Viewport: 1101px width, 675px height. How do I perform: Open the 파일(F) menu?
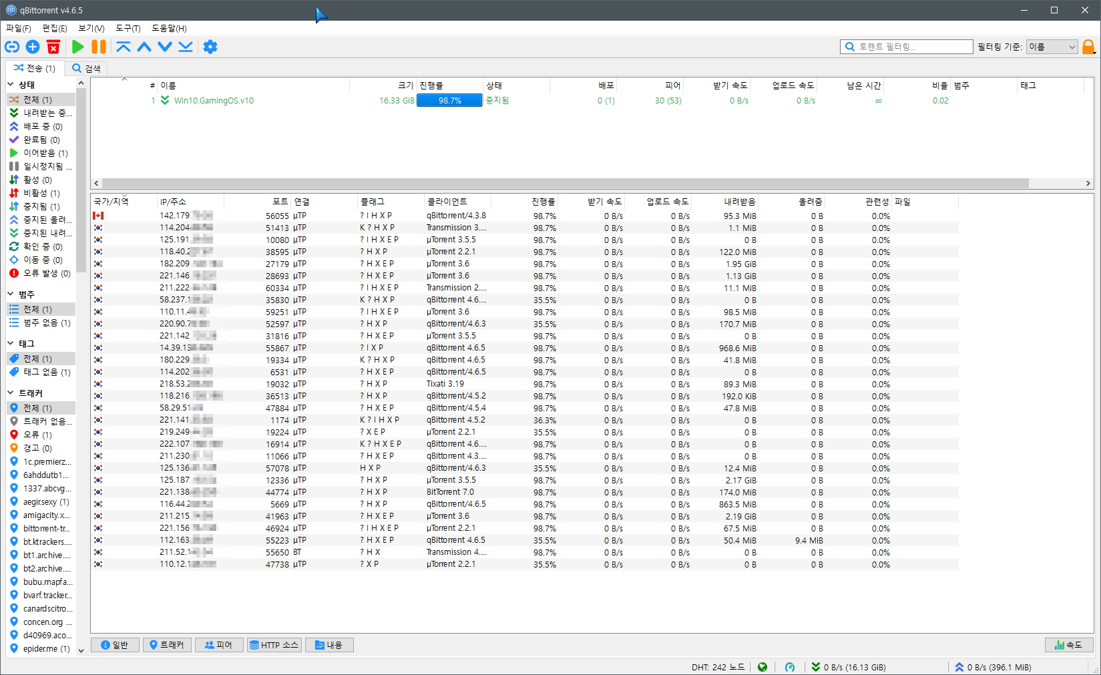click(x=19, y=28)
